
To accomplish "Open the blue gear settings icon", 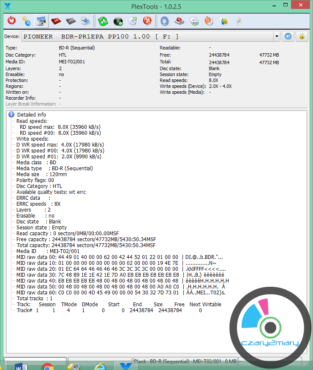I will pos(26,20).
